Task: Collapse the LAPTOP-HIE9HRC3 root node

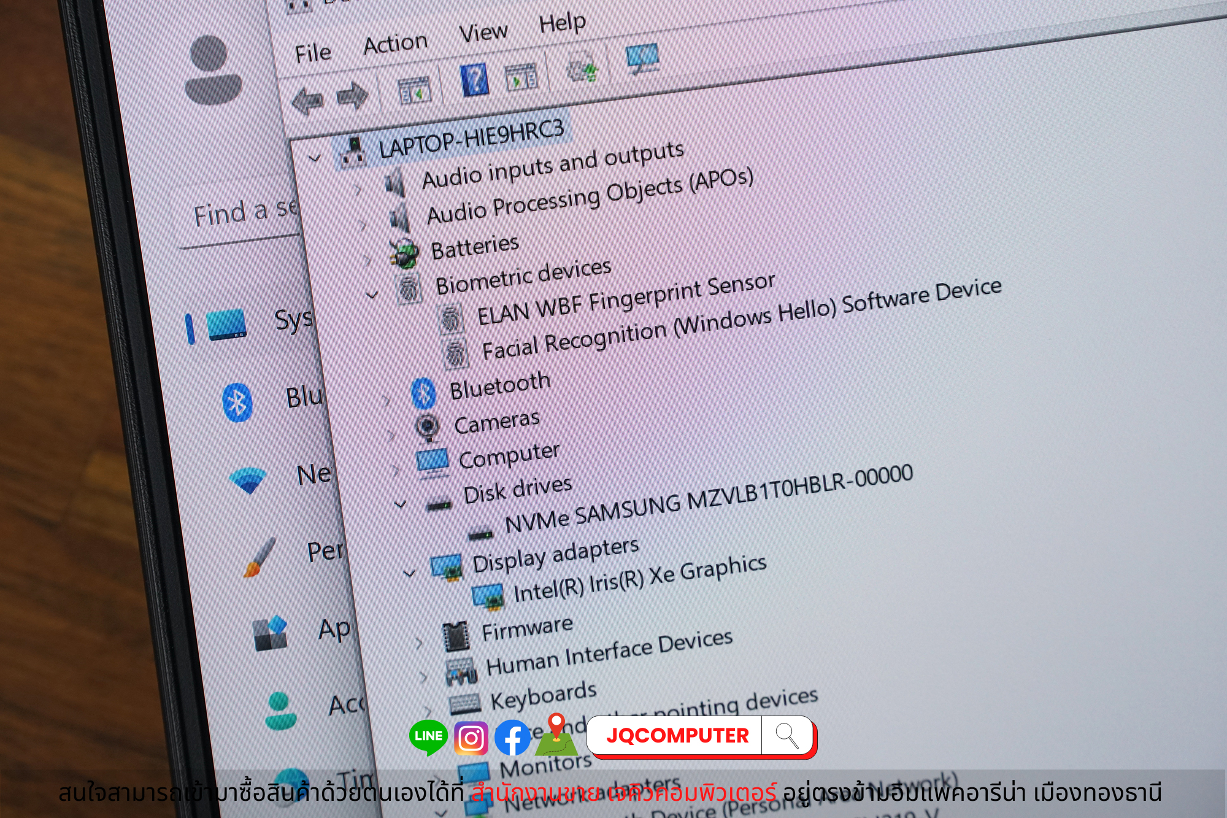Action: pyautogui.click(x=315, y=158)
